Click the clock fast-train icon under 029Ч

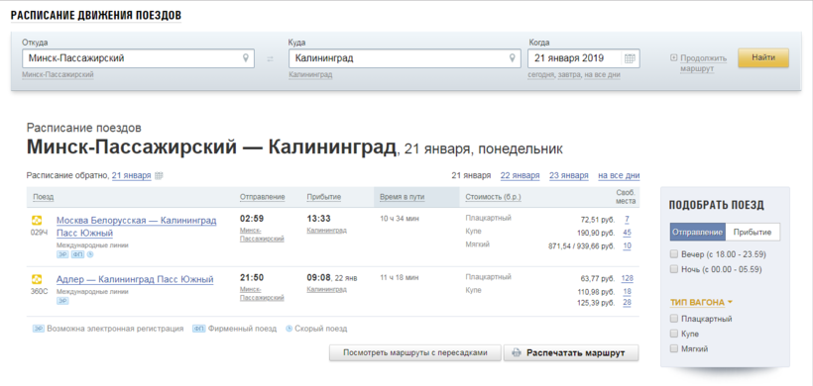[x=89, y=255]
